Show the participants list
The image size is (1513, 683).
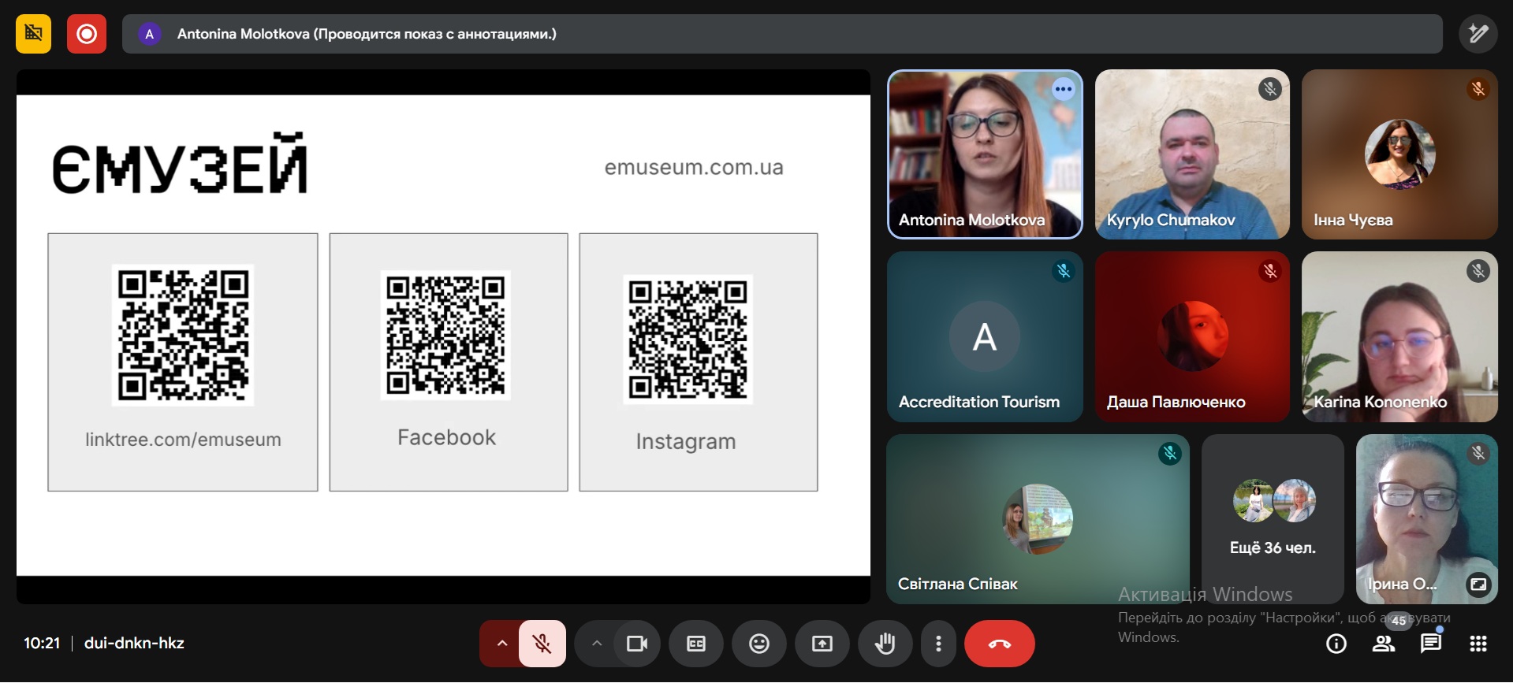[x=1384, y=644]
